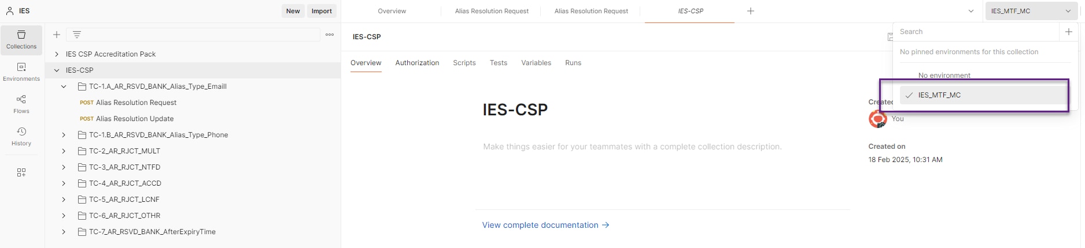The width and height of the screenshot is (1085, 248).
Task: Expand the TC-4_AR_RJCT_ACCD folder
Action: (x=64, y=183)
